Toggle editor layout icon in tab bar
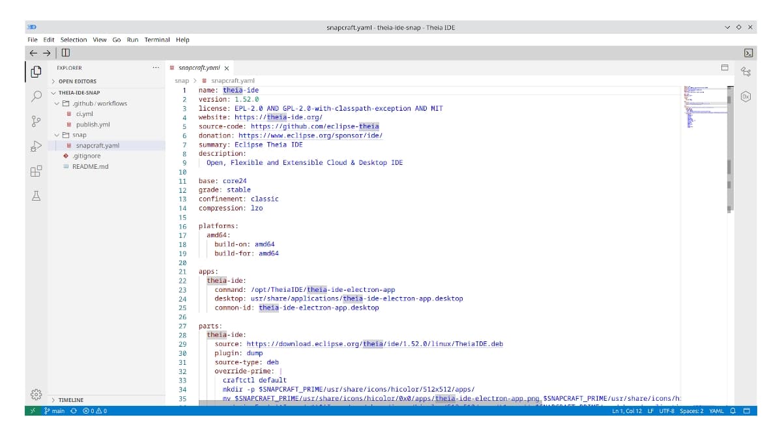The width and height of the screenshot is (782, 445). coord(724,67)
